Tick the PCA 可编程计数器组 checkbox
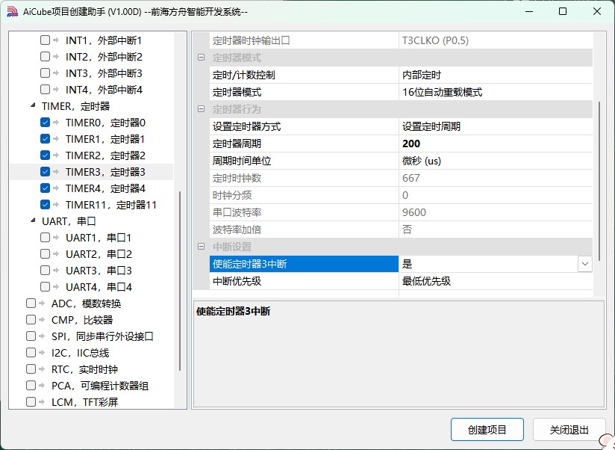The height and width of the screenshot is (450, 615). pos(31,386)
